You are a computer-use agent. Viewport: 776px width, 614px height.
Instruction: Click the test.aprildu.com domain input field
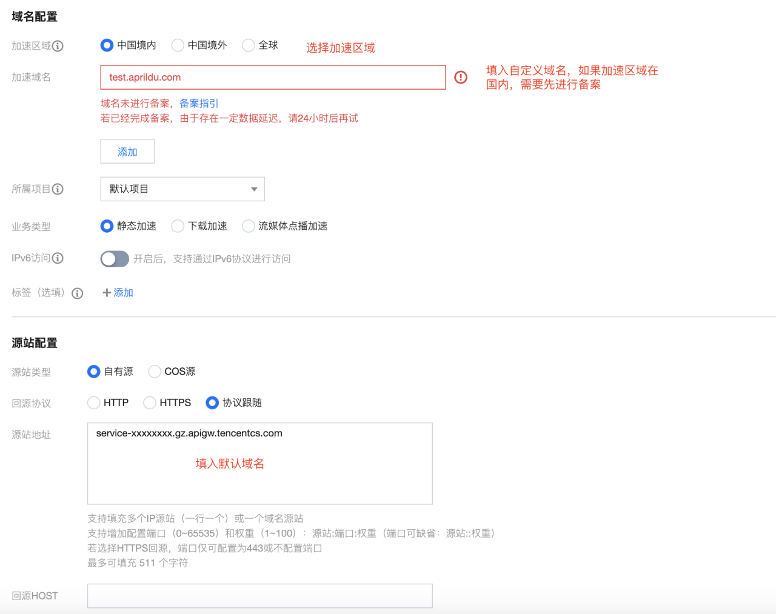coord(272,77)
